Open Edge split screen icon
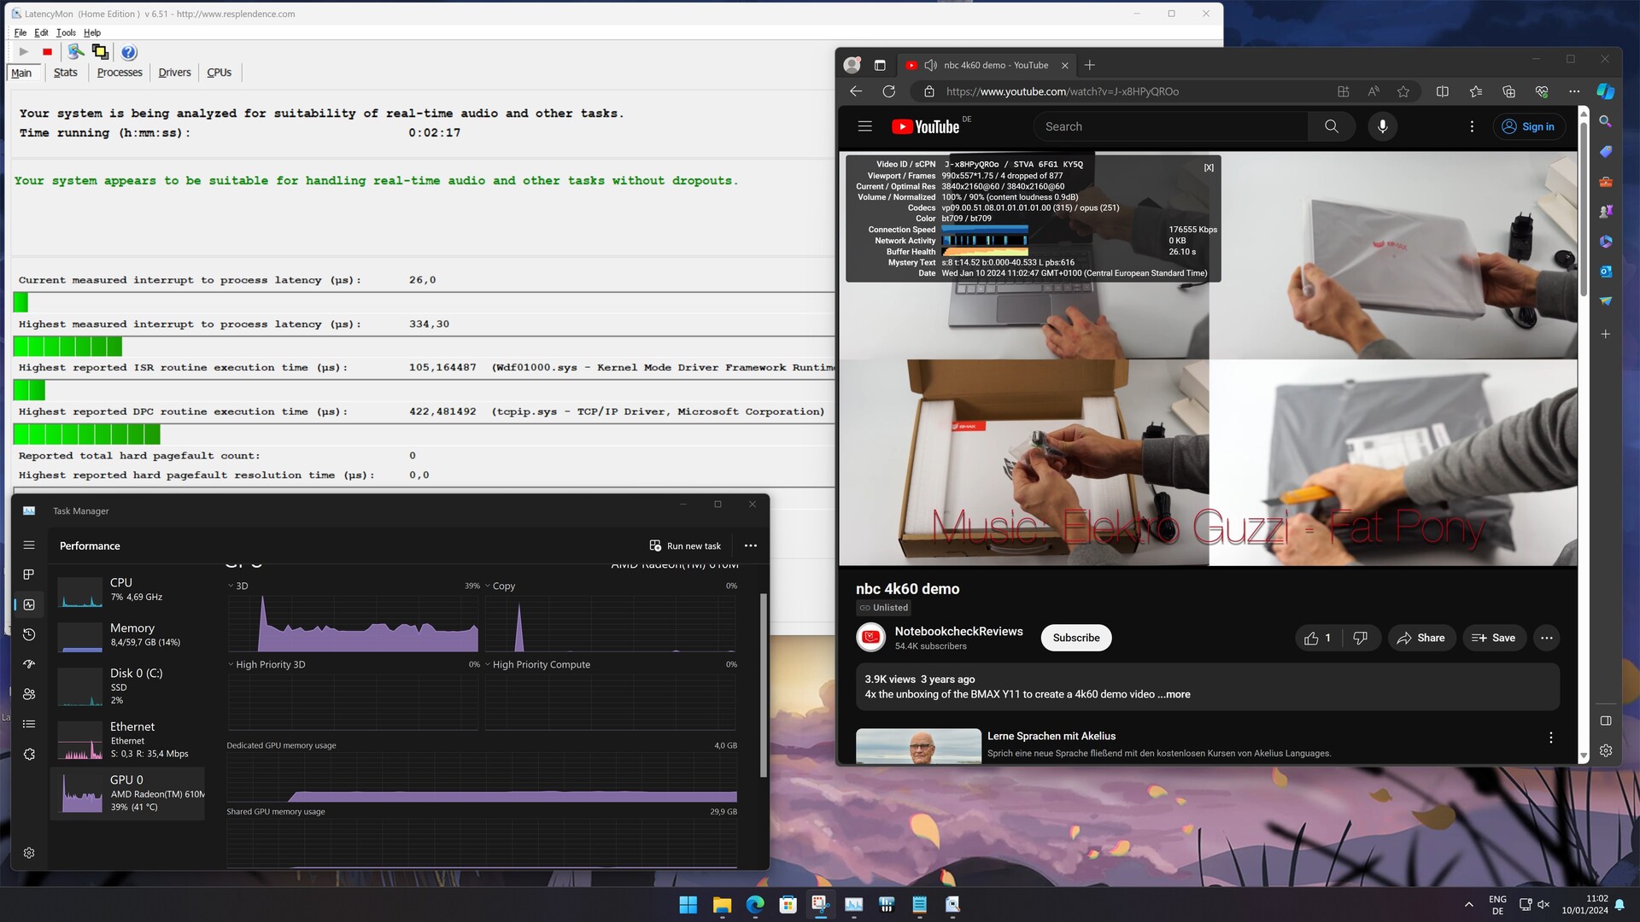This screenshot has width=1640, height=922. point(1442,91)
